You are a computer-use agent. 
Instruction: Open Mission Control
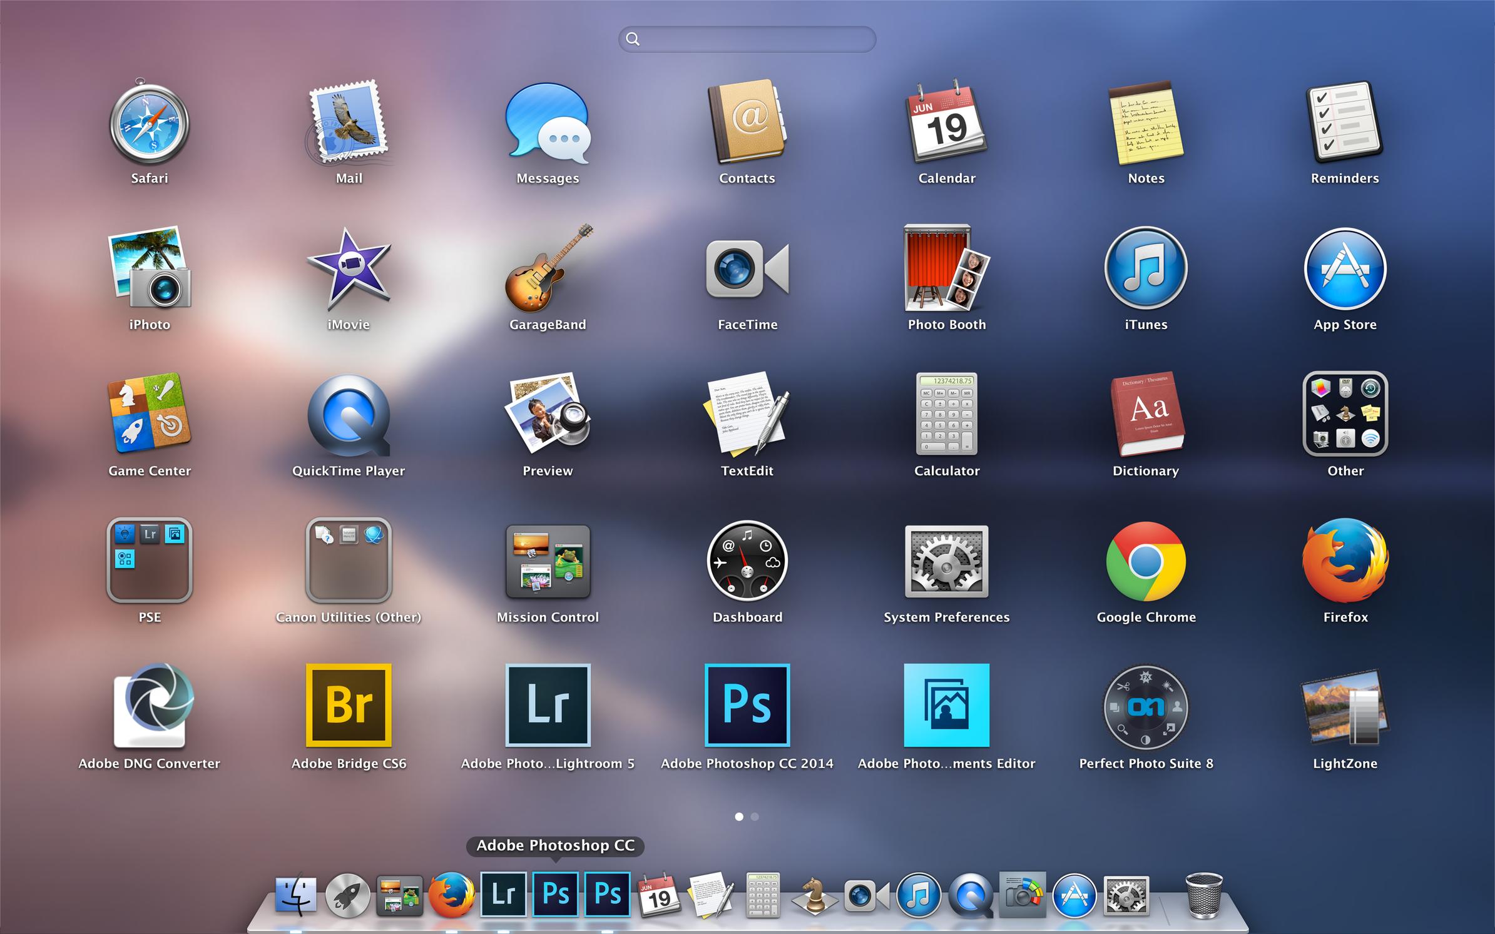tap(548, 561)
